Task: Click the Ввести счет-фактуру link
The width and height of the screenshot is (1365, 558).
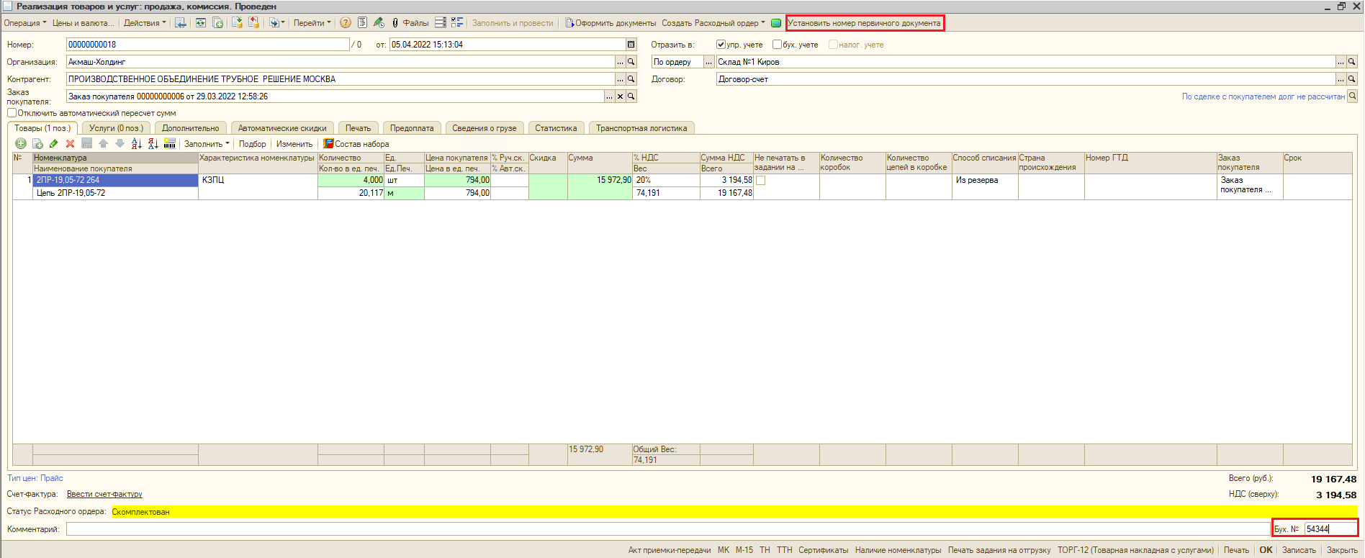Action: click(x=104, y=495)
